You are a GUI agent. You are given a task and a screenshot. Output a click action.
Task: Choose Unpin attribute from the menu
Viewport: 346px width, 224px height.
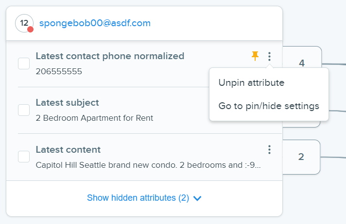(x=251, y=83)
